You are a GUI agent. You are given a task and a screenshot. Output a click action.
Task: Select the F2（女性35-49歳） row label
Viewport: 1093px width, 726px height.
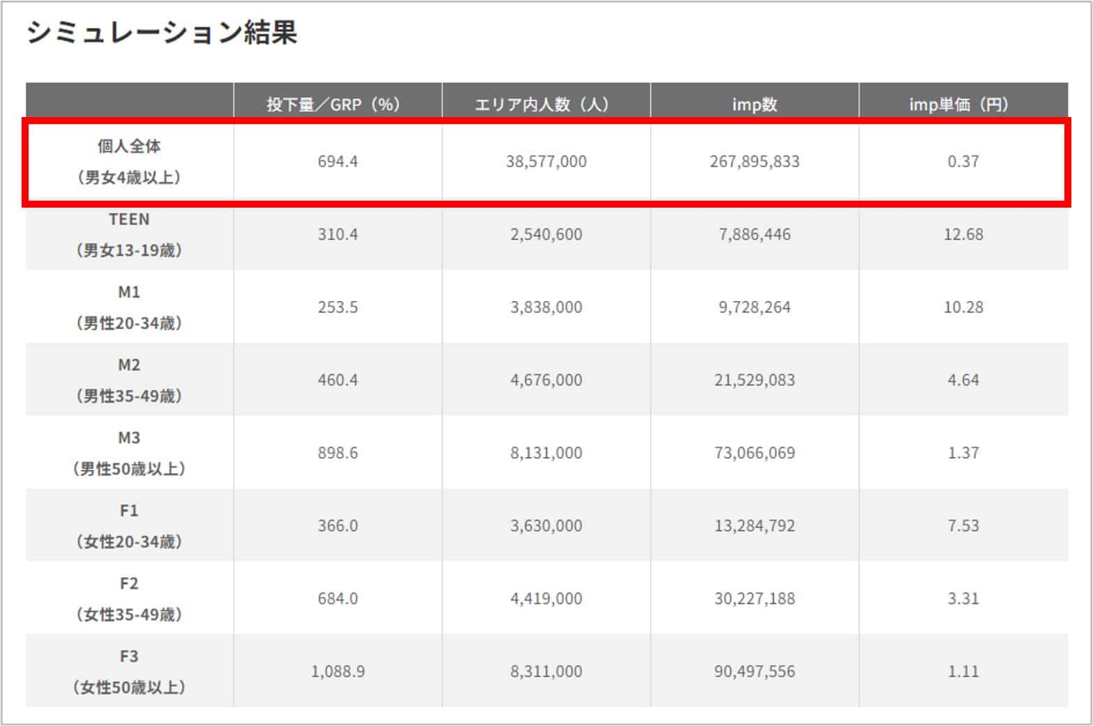pos(129,598)
